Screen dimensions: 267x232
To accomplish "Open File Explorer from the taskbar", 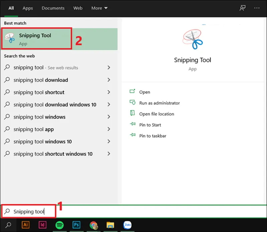I will [x=110, y=225].
